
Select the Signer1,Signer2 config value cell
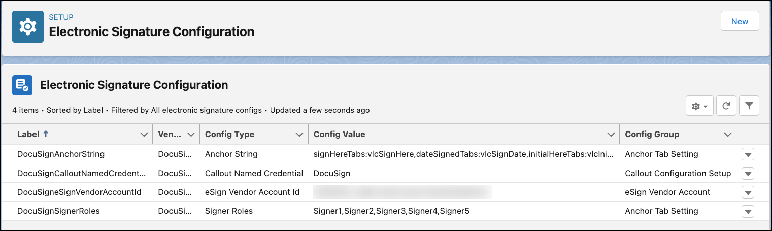point(391,211)
